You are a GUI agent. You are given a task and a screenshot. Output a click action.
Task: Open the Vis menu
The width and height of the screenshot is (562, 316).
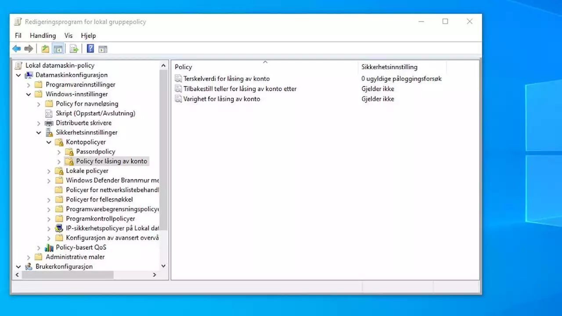(68, 36)
